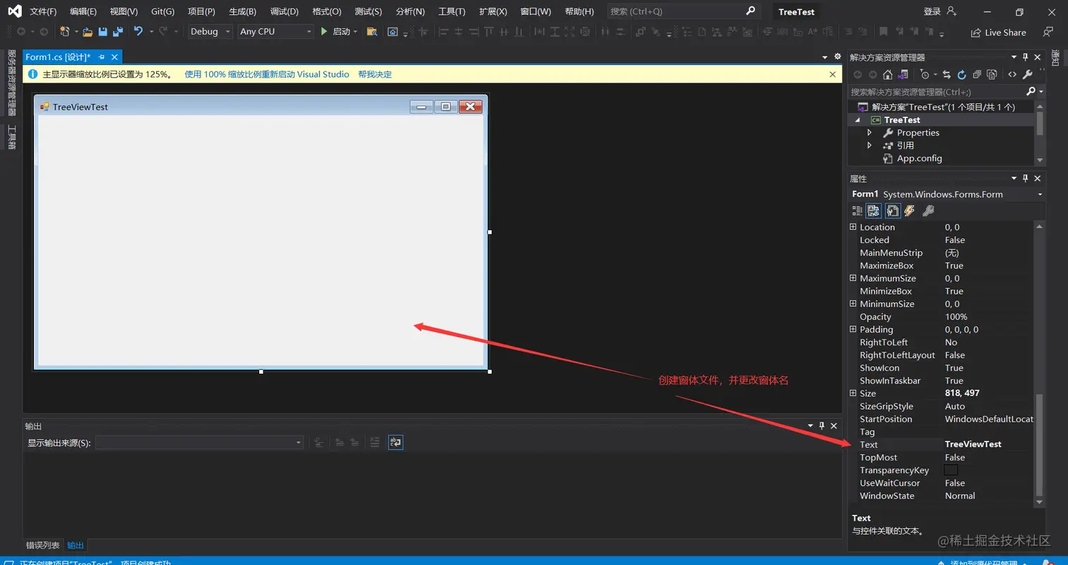Toggle Alphabetical sort in Properties panel
The image size is (1068, 565).
click(x=874, y=210)
